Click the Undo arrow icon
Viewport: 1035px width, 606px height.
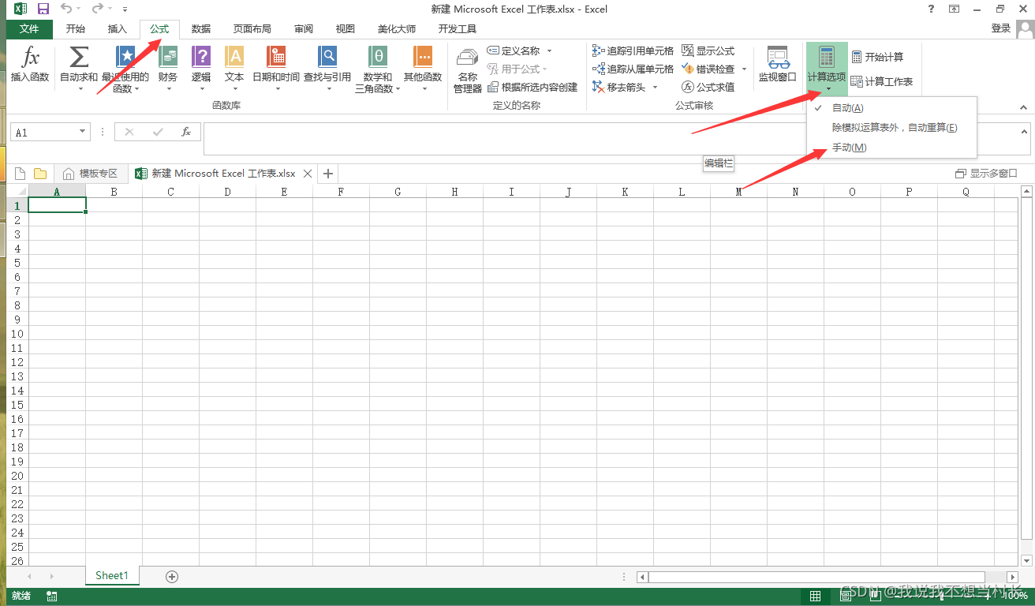coord(66,9)
